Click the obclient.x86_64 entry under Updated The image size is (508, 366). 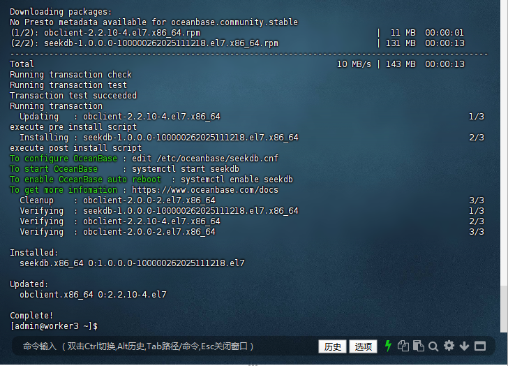click(93, 295)
